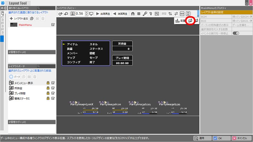Click the レイアウト追加 button

click(x=19, y=19)
